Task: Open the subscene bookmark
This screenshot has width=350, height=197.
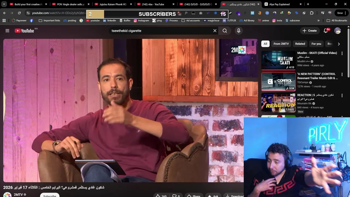Action: (x=293, y=21)
